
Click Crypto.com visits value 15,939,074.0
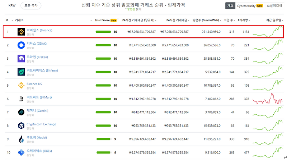point(212,126)
